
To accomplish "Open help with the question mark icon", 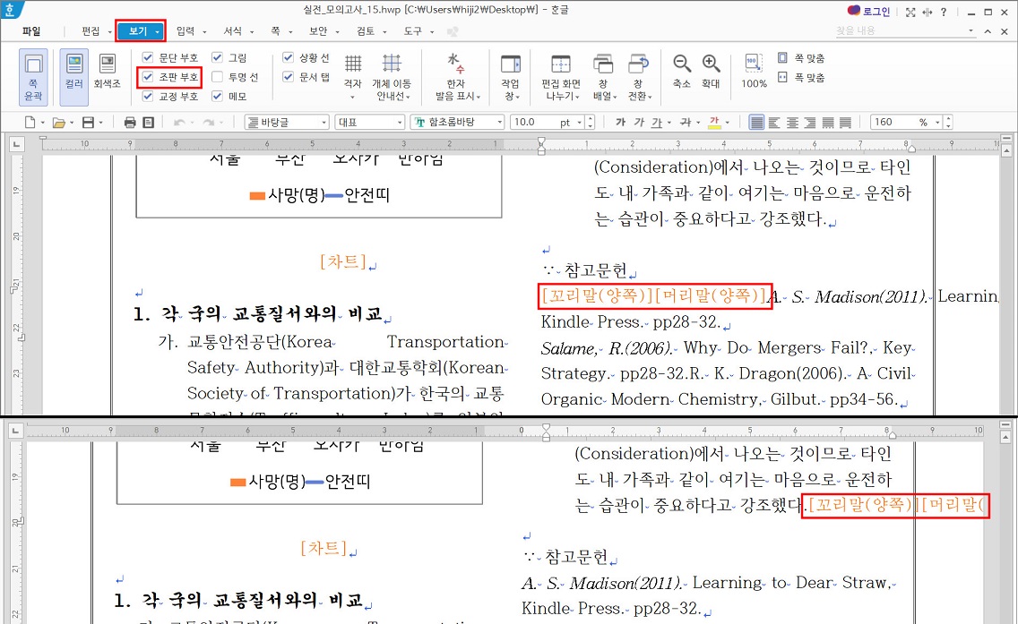I will click(x=944, y=12).
